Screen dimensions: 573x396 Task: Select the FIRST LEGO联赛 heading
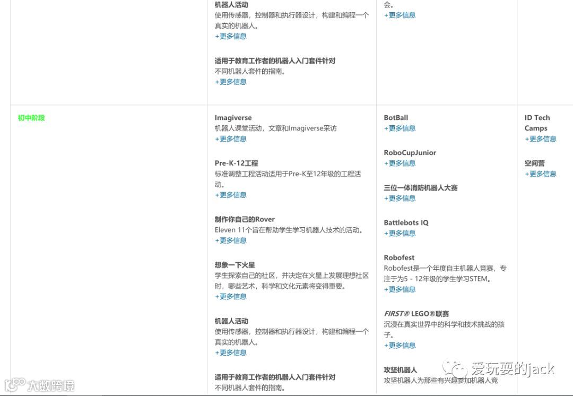[416, 314]
